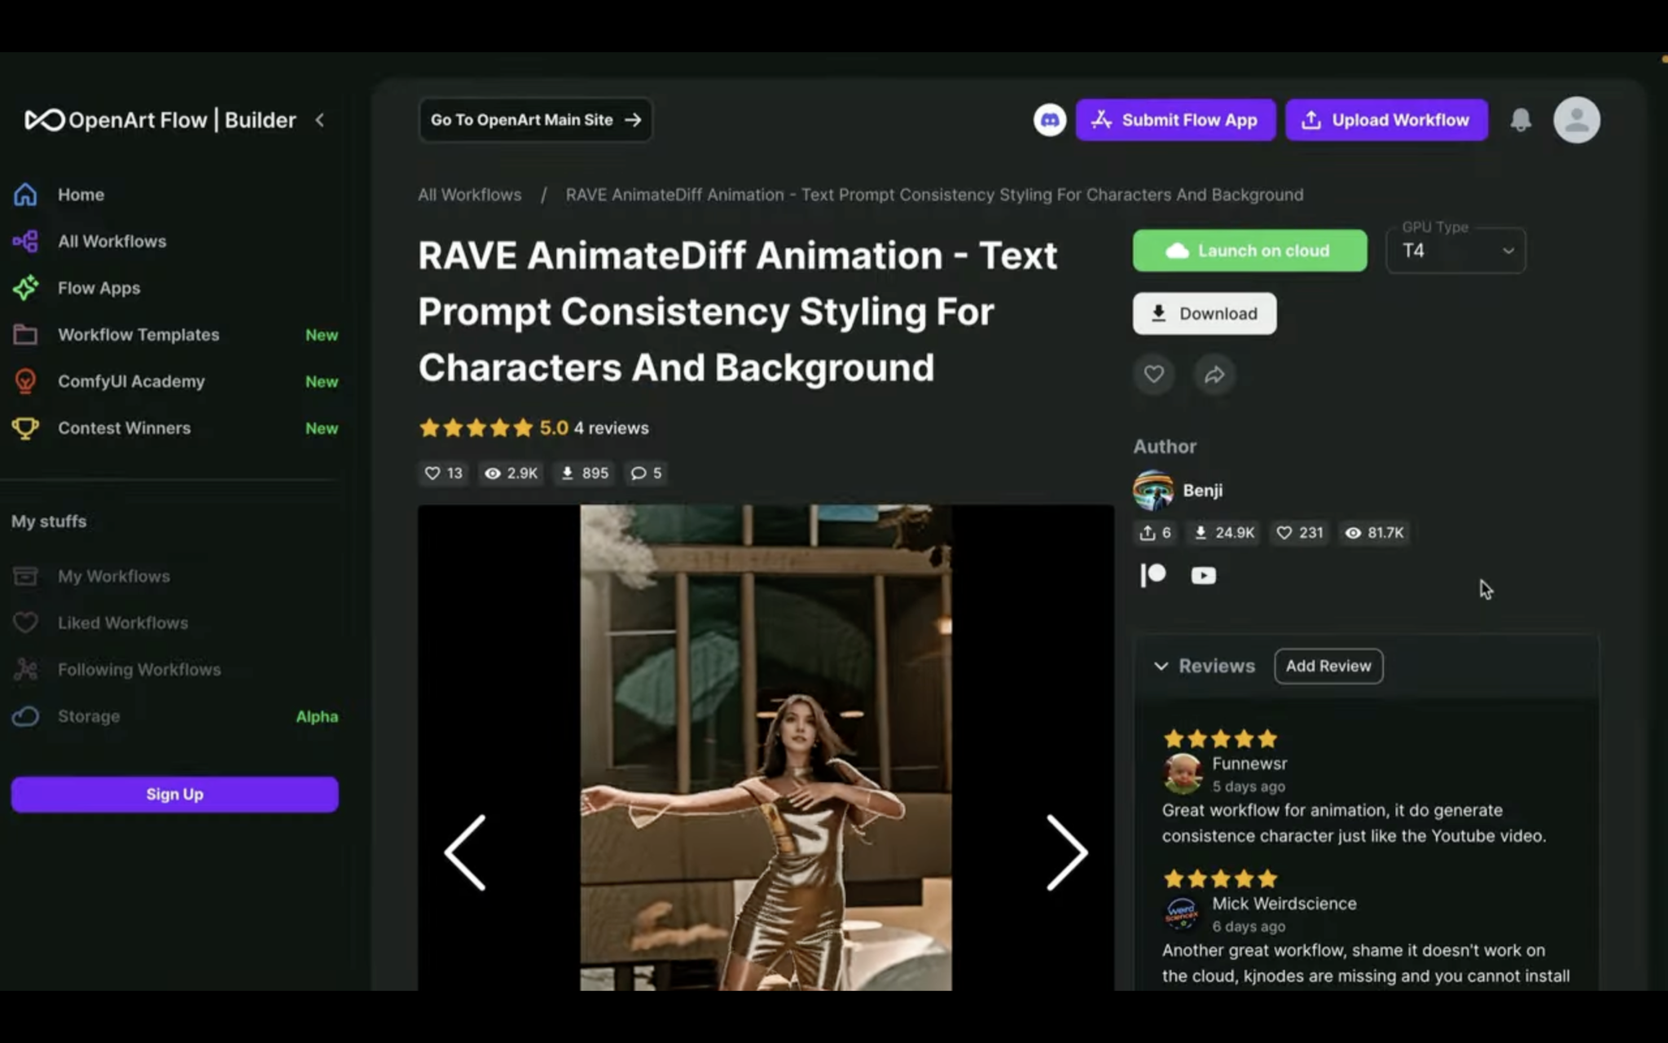Image resolution: width=1668 pixels, height=1043 pixels.
Task: Click Upload Workflow in the header
Action: [1387, 120]
